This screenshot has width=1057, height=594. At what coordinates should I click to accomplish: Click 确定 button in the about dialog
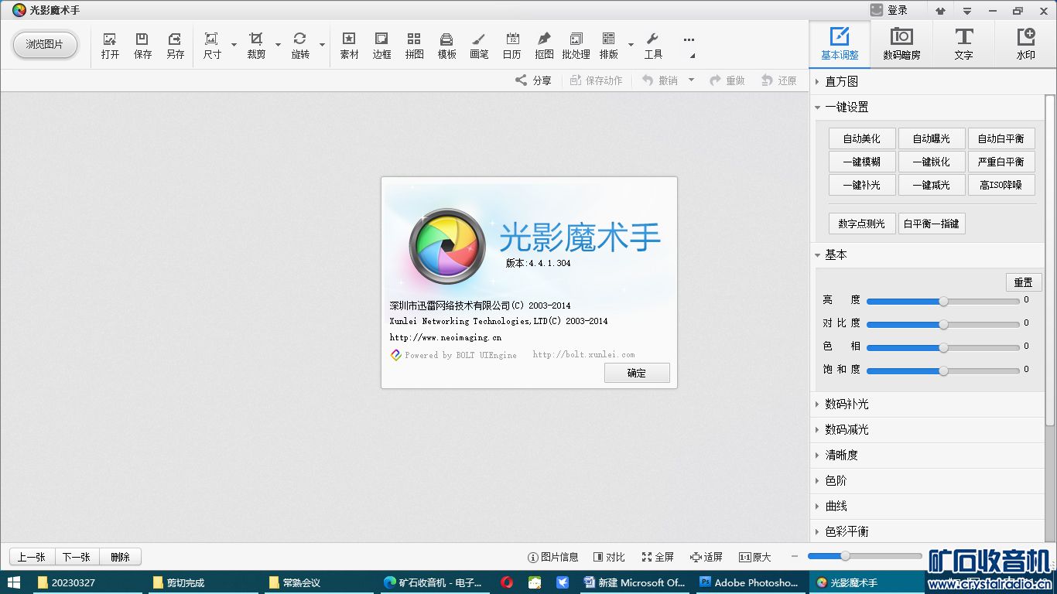(637, 373)
